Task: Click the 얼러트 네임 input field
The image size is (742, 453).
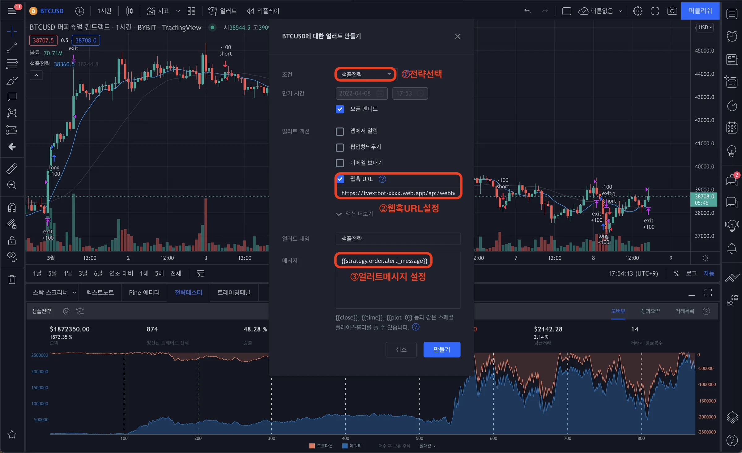Action: [x=398, y=239]
